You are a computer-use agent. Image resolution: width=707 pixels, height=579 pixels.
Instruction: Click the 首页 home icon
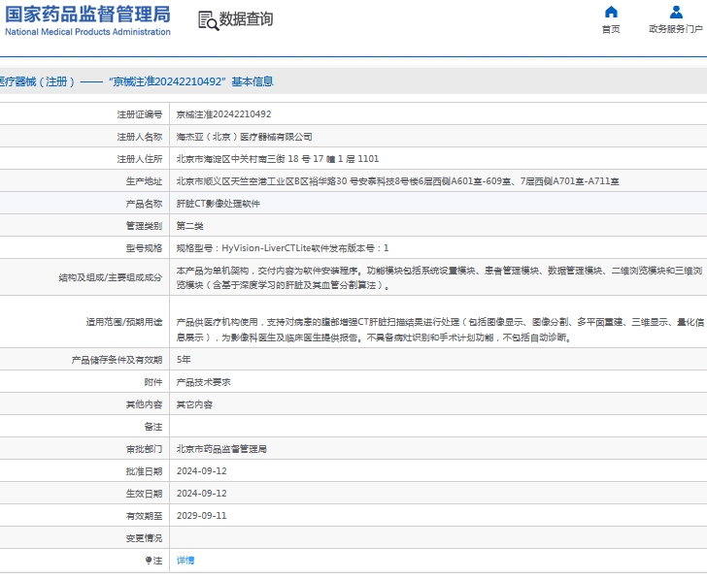611,12
